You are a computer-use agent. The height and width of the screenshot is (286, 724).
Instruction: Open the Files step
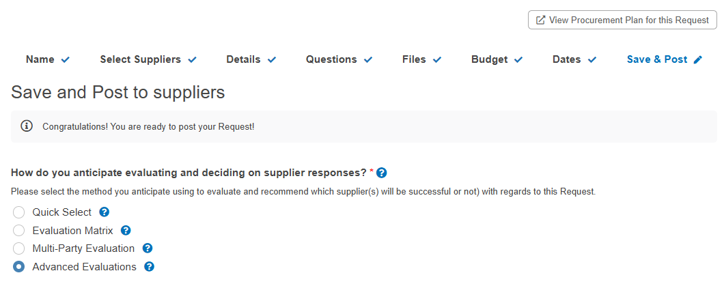coord(421,59)
